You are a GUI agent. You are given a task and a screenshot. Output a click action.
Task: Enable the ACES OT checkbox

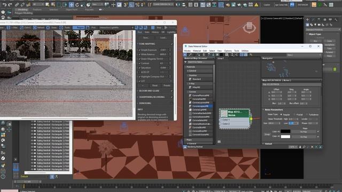(139, 72)
